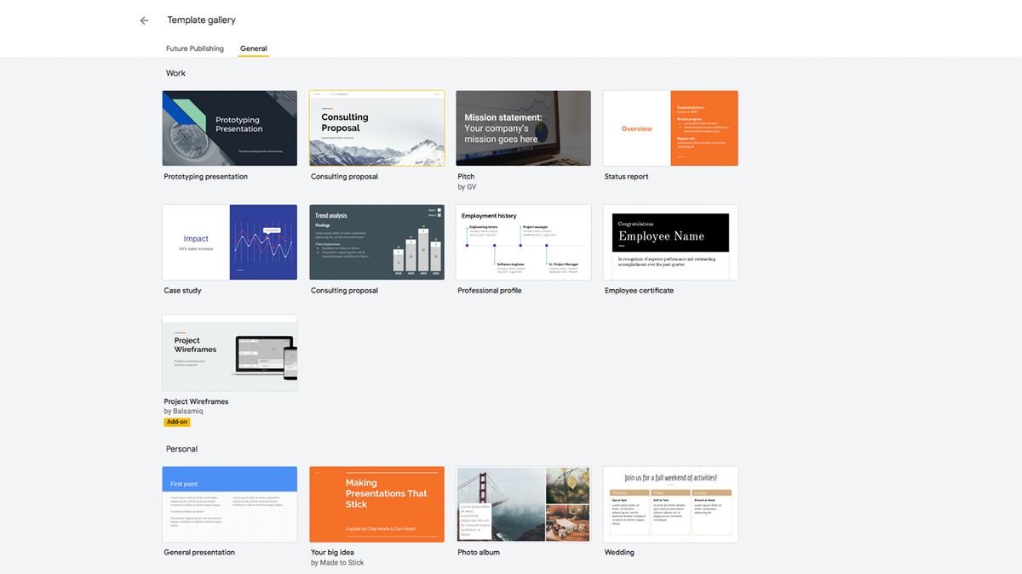
Task: Switch to the Future Publishing tab
Action: [x=194, y=48]
